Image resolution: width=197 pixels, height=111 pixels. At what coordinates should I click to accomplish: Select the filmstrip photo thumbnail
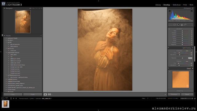coord(6,104)
